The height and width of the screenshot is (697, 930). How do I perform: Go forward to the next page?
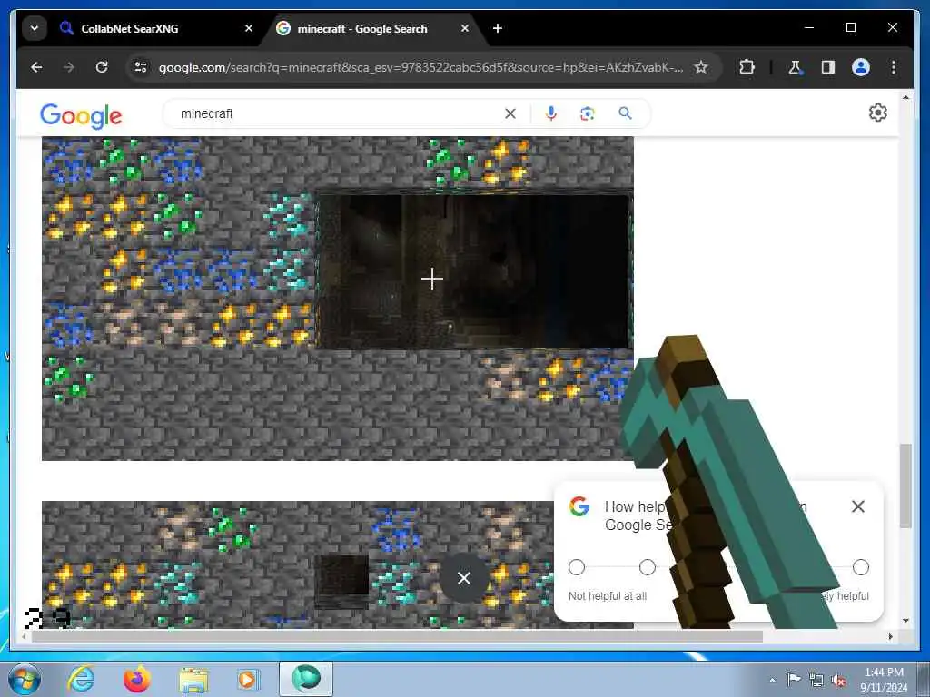point(69,67)
